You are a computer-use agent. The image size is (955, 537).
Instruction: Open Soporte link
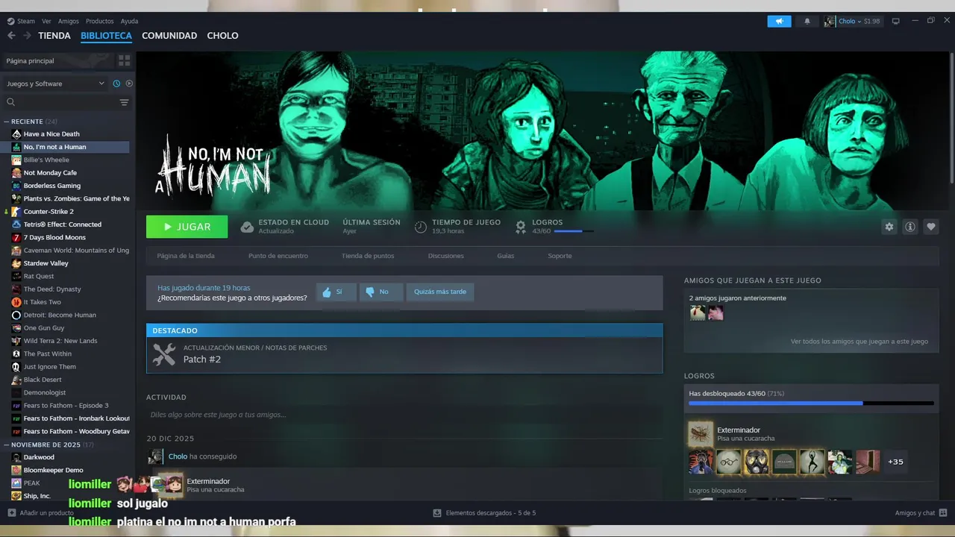click(560, 256)
